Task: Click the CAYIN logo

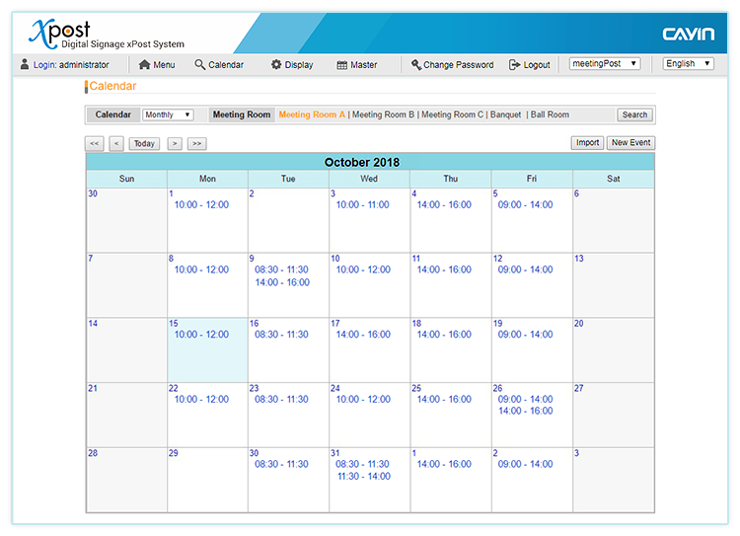Action: tap(688, 35)
